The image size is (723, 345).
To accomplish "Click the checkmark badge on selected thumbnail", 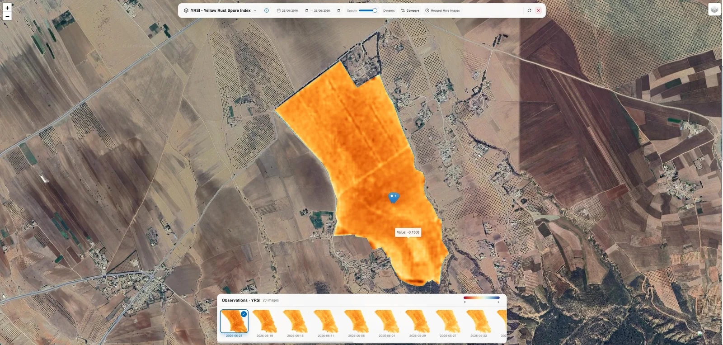I will coord(244,314).
